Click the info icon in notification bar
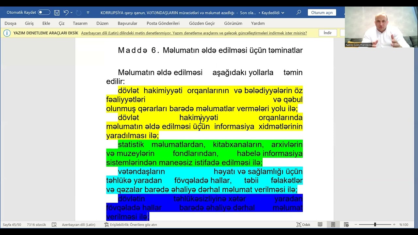Image resolution: width=418 pixels, height=235 pixels. tap(7, 33)
